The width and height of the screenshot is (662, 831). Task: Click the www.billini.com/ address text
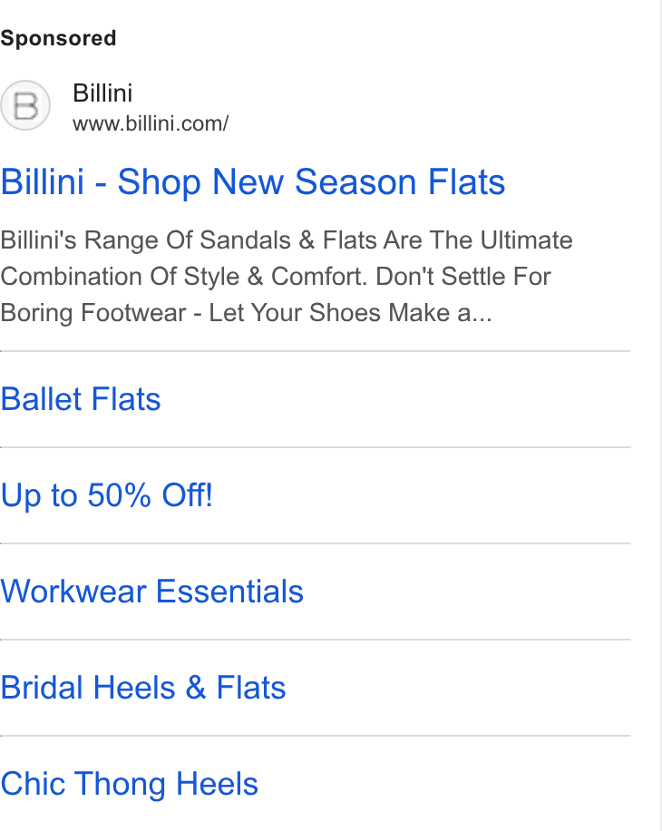[x=151, y=123]
